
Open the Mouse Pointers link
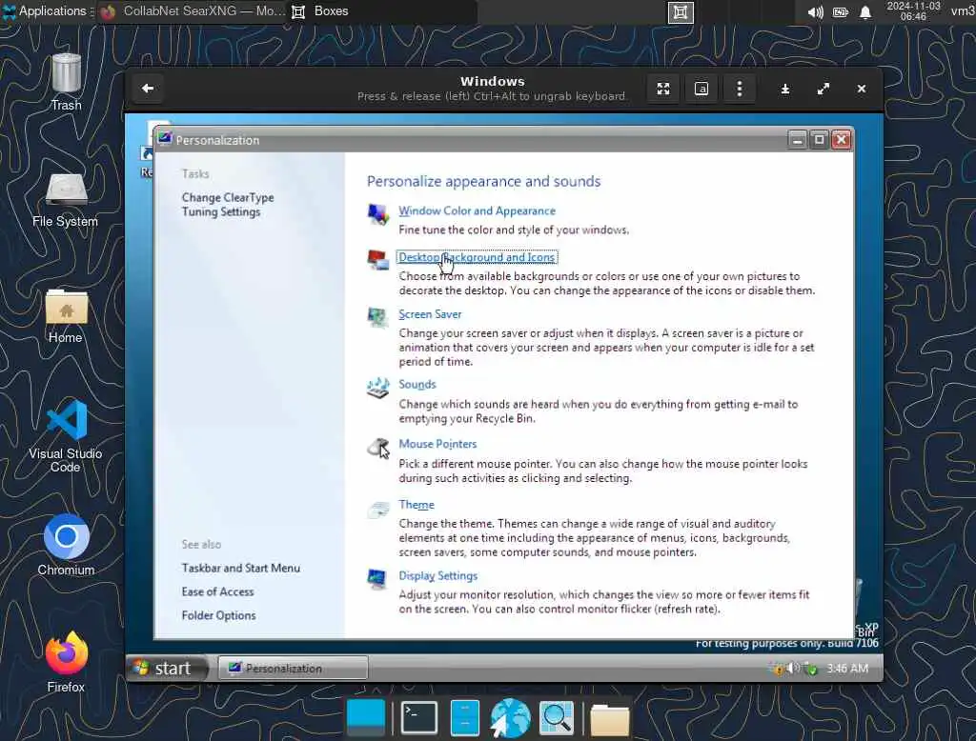coord(437,444)
